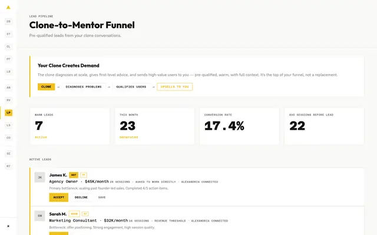Screen dimensions: 377x235
Task: Click the WARM badge next to Sarah M.
Action: (74, 214)
